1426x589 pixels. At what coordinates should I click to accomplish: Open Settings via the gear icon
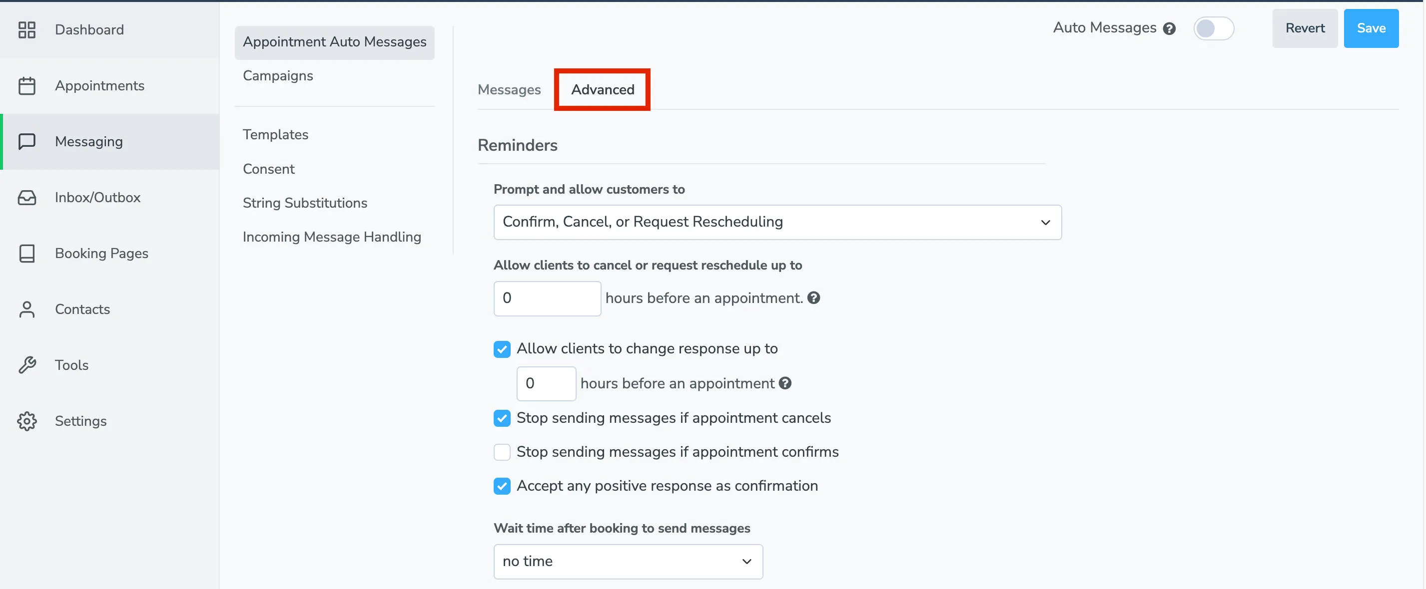[x=26, y=421]
